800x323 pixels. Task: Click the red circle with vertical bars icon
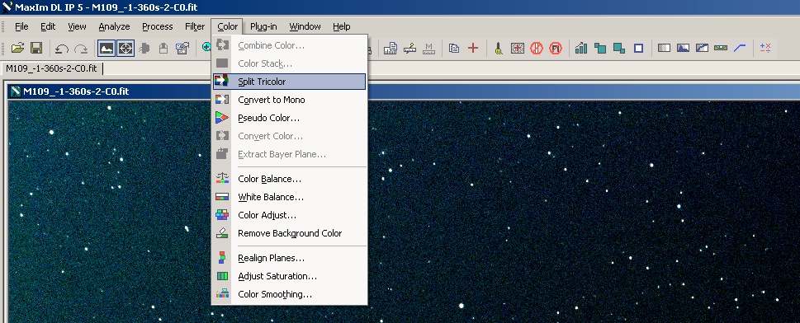[537, 48]
